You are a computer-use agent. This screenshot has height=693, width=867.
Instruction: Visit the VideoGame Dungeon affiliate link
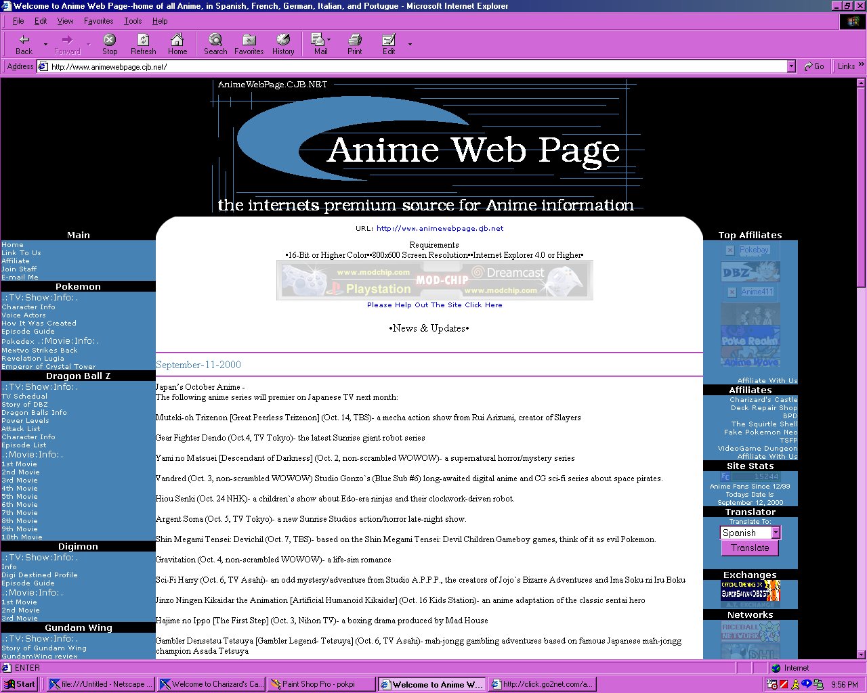(758, 449)
